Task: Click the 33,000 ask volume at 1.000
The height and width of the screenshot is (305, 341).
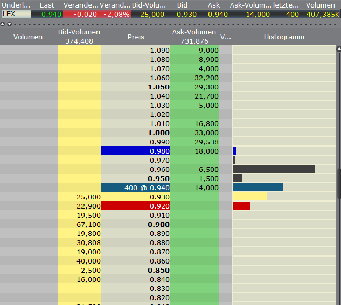Action: coord(194,133)
